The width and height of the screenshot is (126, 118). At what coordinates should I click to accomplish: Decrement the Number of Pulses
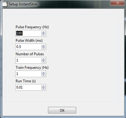tap(43, 62)
